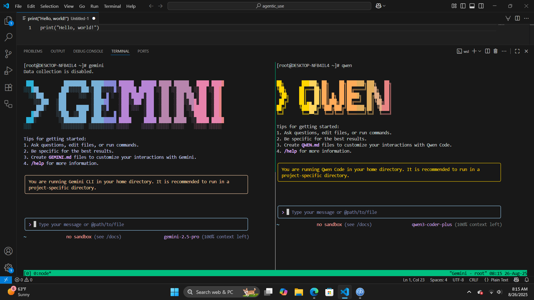The image size is (534, 300).
Task: Click Plain Text language mode button
Action: pyautogui.click(x=499, y=280)
